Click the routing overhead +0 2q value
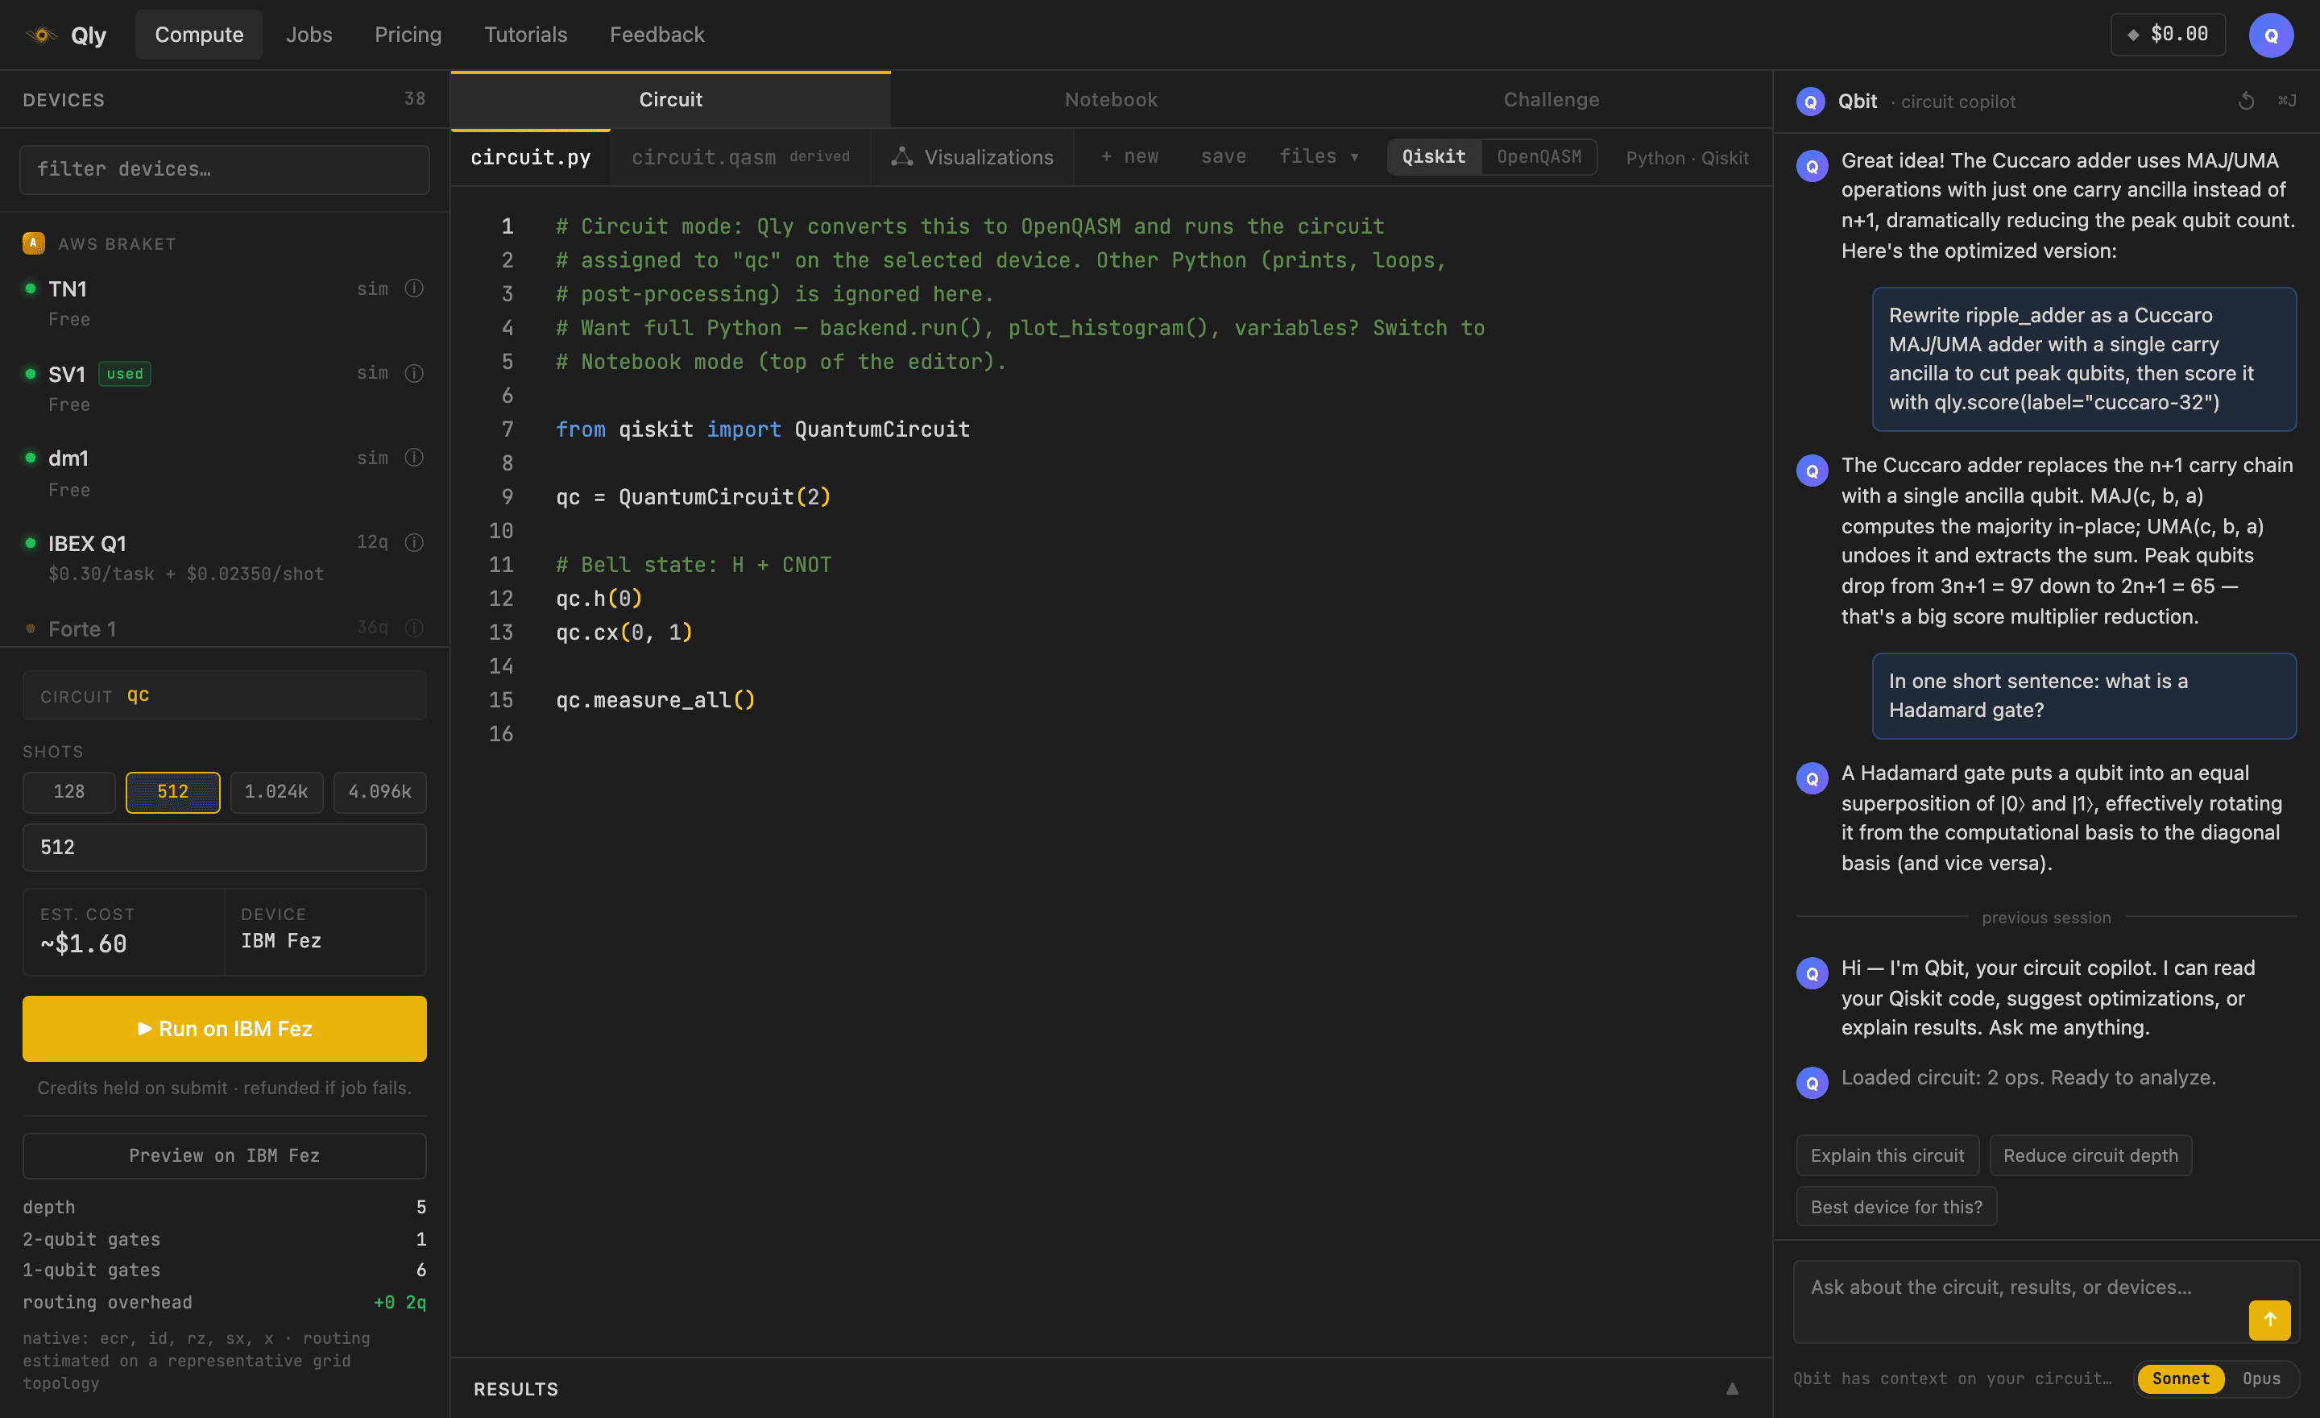Viewport: 2320px width, 1418px height. click(400, 1302)
